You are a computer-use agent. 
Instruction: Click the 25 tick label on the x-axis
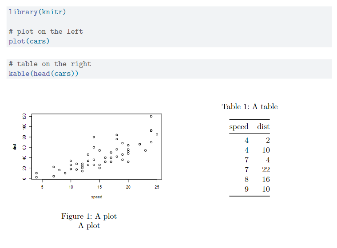click(157, 187)
